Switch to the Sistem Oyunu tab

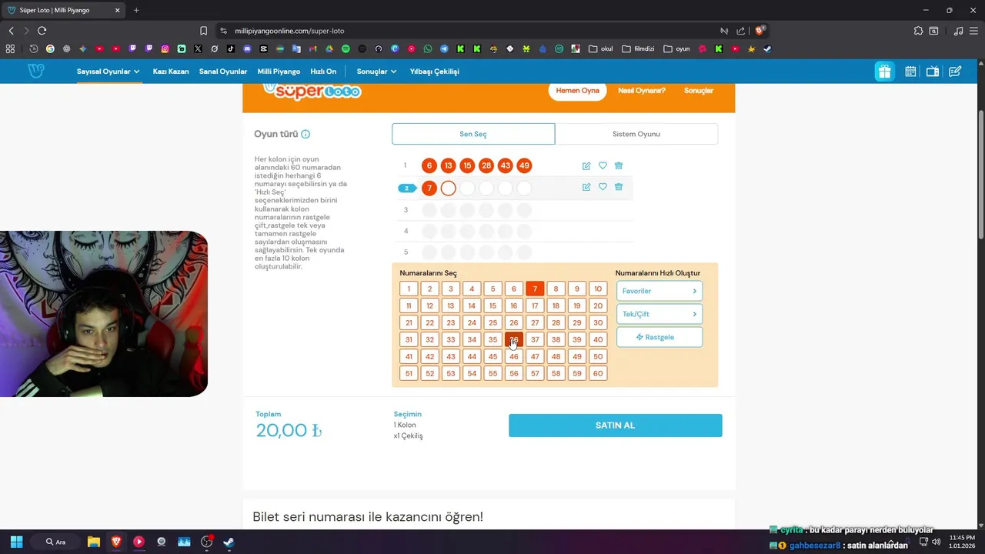[636, 134]
